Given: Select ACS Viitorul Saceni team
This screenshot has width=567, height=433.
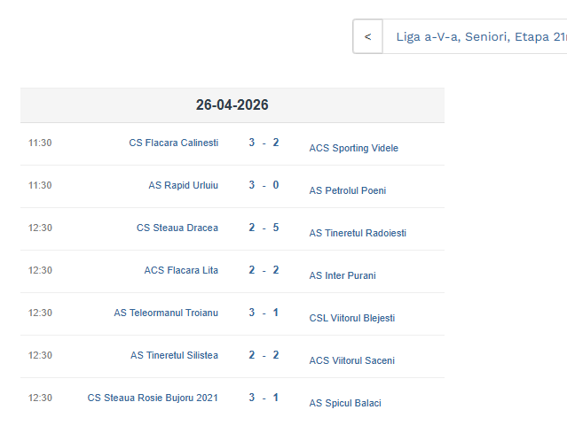Looking at the screenshot, I should click(351, 360).
